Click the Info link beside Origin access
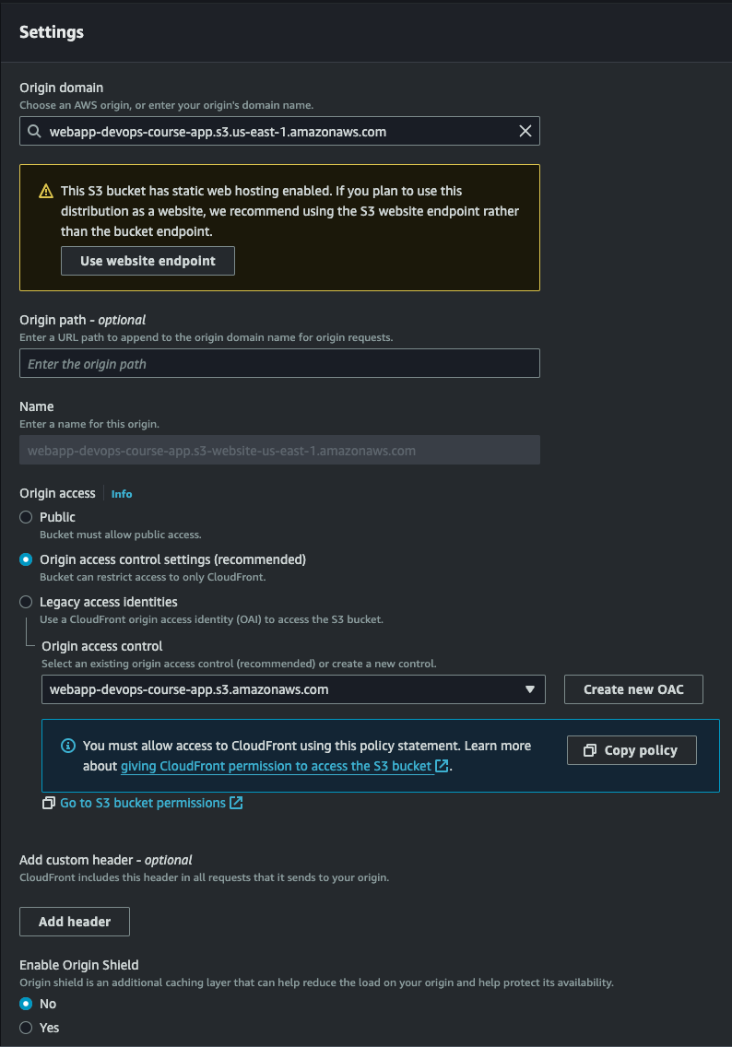This screenshot has height=1047, width=732. (121, 493)
